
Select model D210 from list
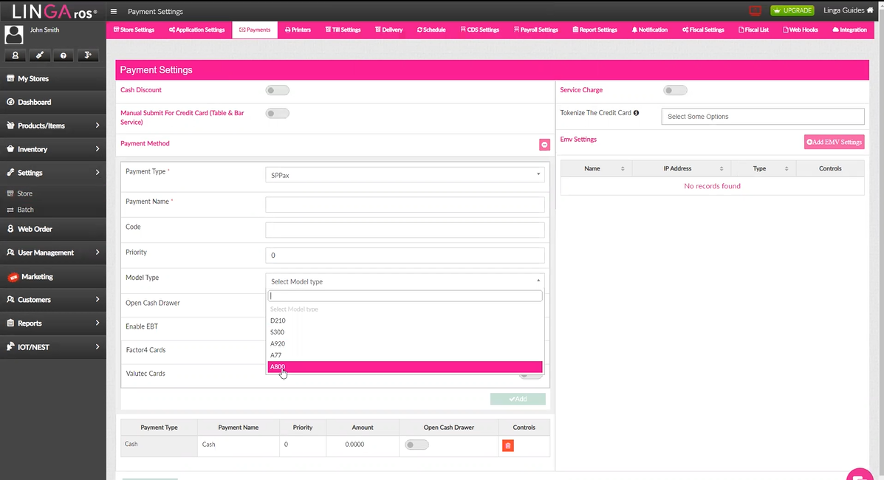[405, 320]
